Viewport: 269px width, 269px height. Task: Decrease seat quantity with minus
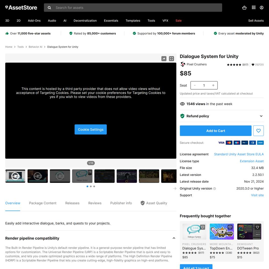[195, 85]
